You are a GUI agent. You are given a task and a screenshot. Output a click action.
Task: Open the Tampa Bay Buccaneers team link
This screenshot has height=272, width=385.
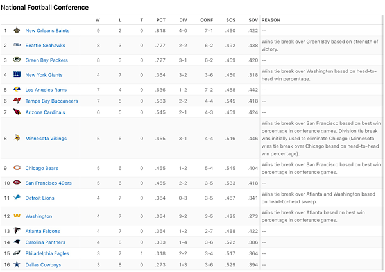pyautogui.click(x=51, y=101)
